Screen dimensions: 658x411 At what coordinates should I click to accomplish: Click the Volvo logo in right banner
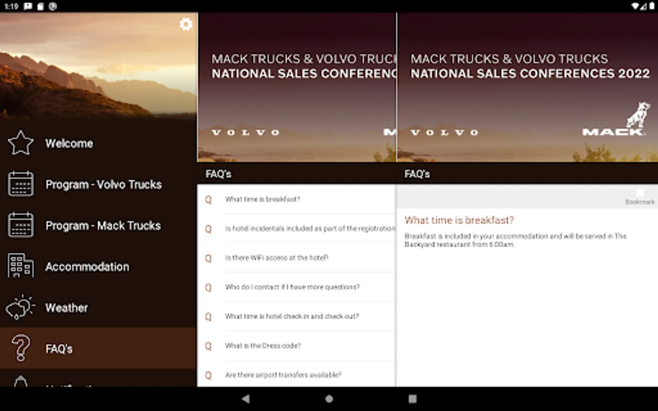[445, 132]
